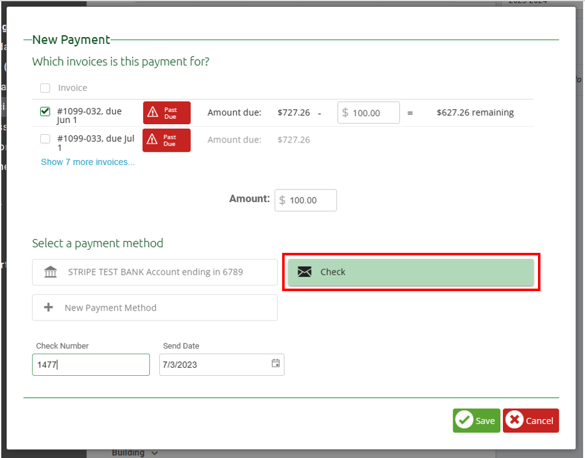Image resolution: width=585 pixels, height=458 pixels.
Task: Click the Past Due warning icon for invoice #1099-033
Action: point(152,140)
